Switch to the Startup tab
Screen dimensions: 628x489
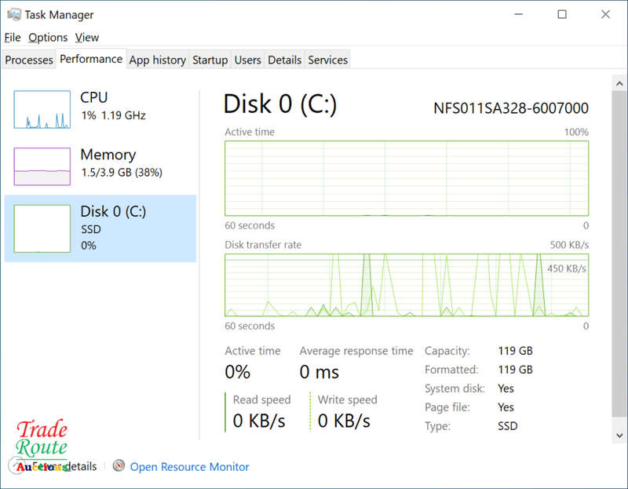(x=210, y=60)
